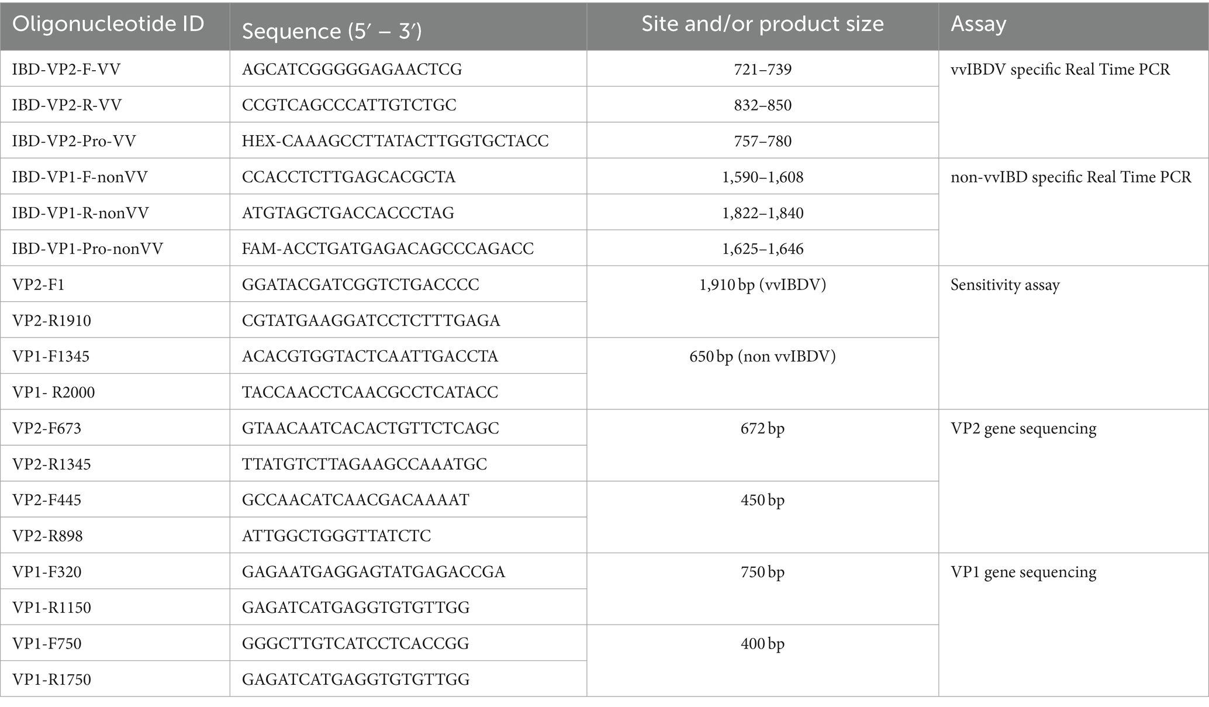Select the vvIBDV specific Real Time PCR cell
This screenshot has height=707, width=1209.
pyautogui.click(x=1060, y=70)
